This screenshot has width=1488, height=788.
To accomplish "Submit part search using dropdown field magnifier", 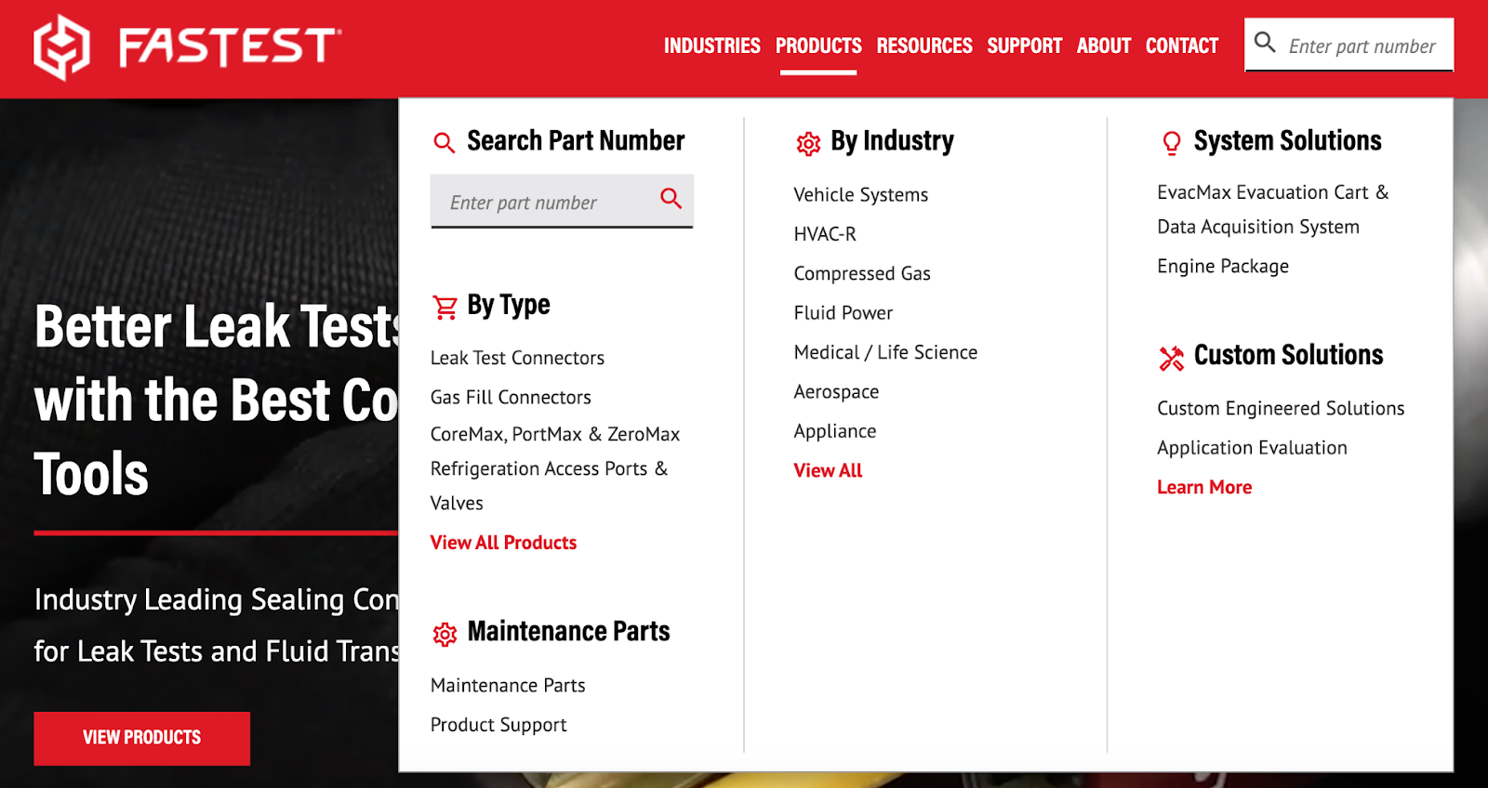I will pyautogui.click(x=671, y=198).
